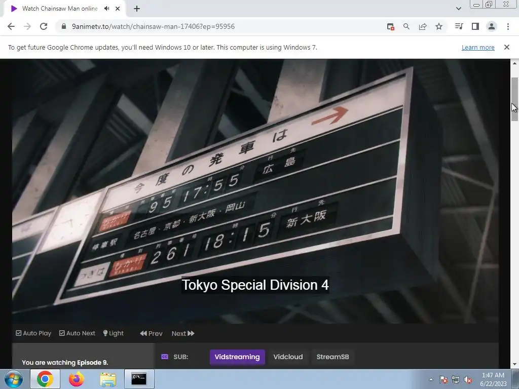View site security lock info
This screenshot has width=519, height=389.
(64, 26)
